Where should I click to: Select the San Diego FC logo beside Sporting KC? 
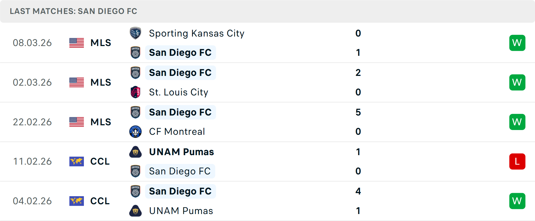point(135,52)
